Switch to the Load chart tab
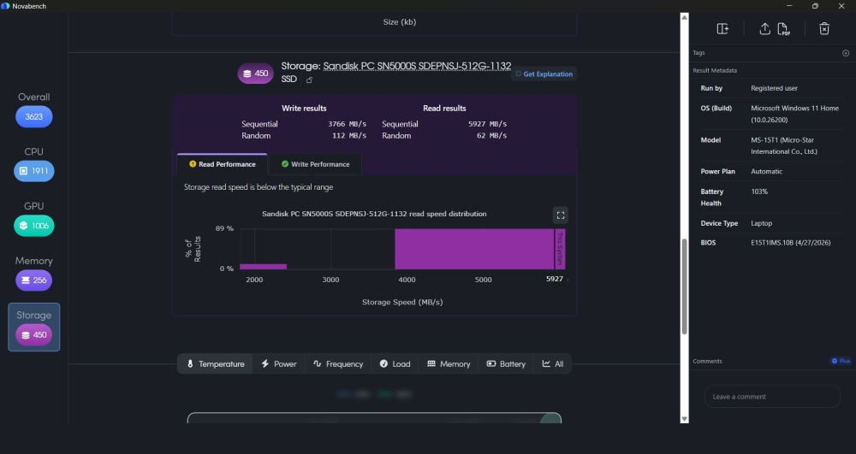 click(x=395, y=363)
